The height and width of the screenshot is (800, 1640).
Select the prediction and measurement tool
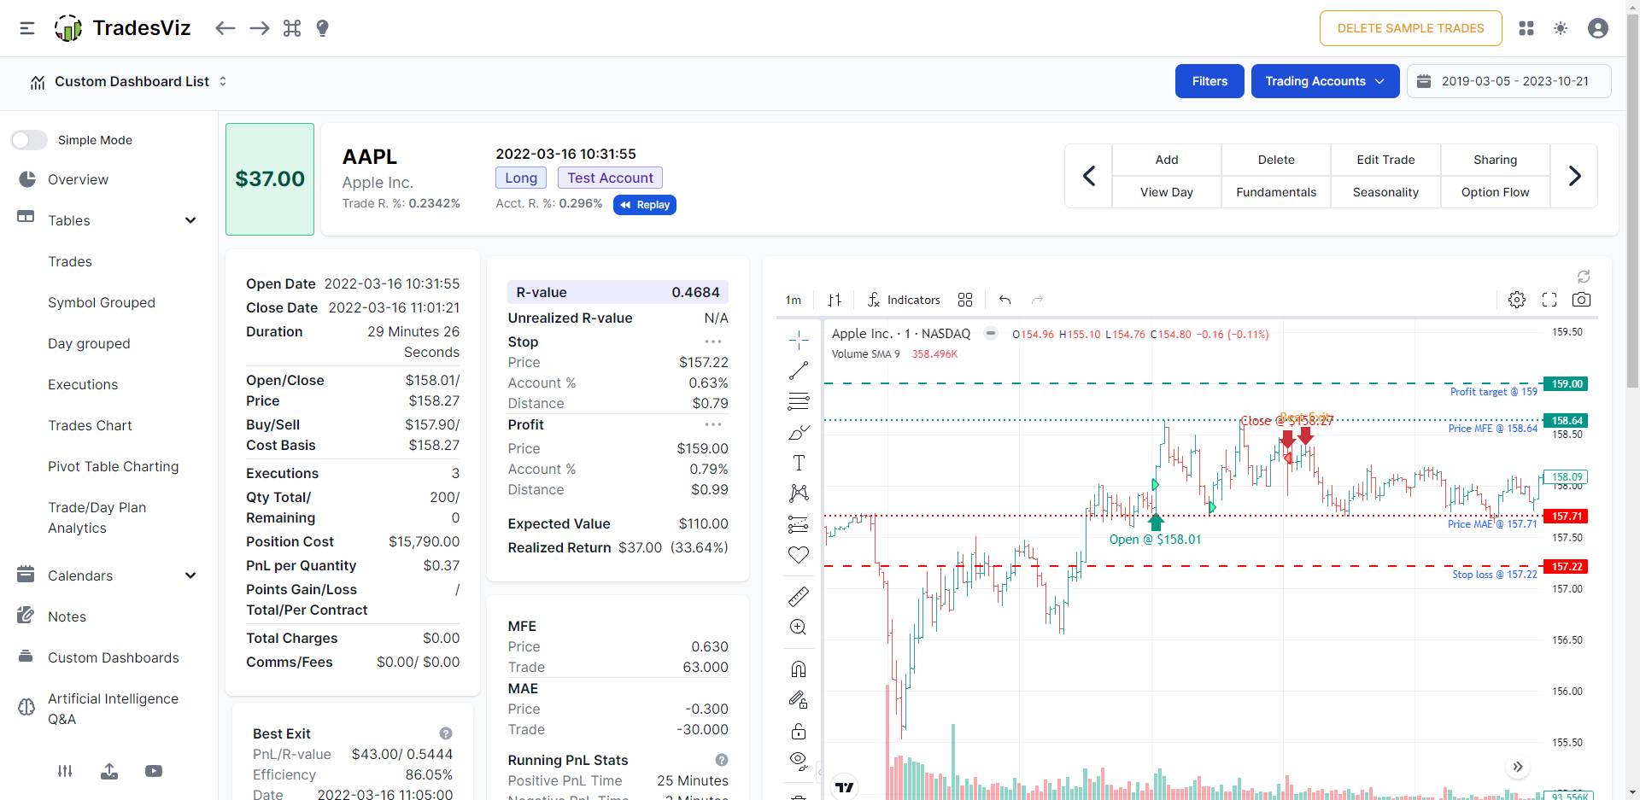pos(799,524)
